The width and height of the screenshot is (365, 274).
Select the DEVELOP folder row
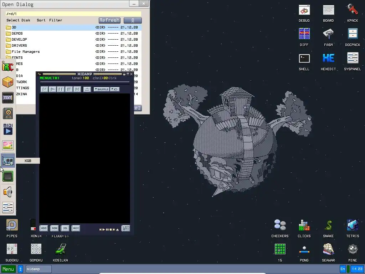tap(73, 39)
